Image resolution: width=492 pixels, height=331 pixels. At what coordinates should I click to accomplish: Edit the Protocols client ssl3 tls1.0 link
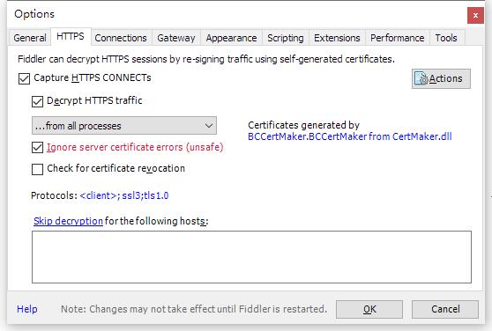click(124, 195)
